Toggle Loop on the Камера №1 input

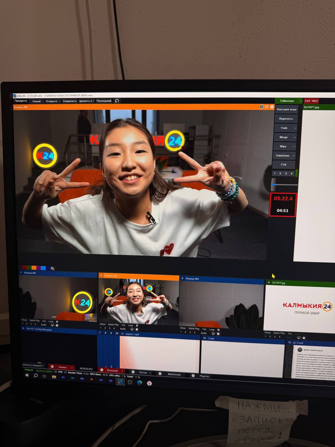tap(51, 321)
